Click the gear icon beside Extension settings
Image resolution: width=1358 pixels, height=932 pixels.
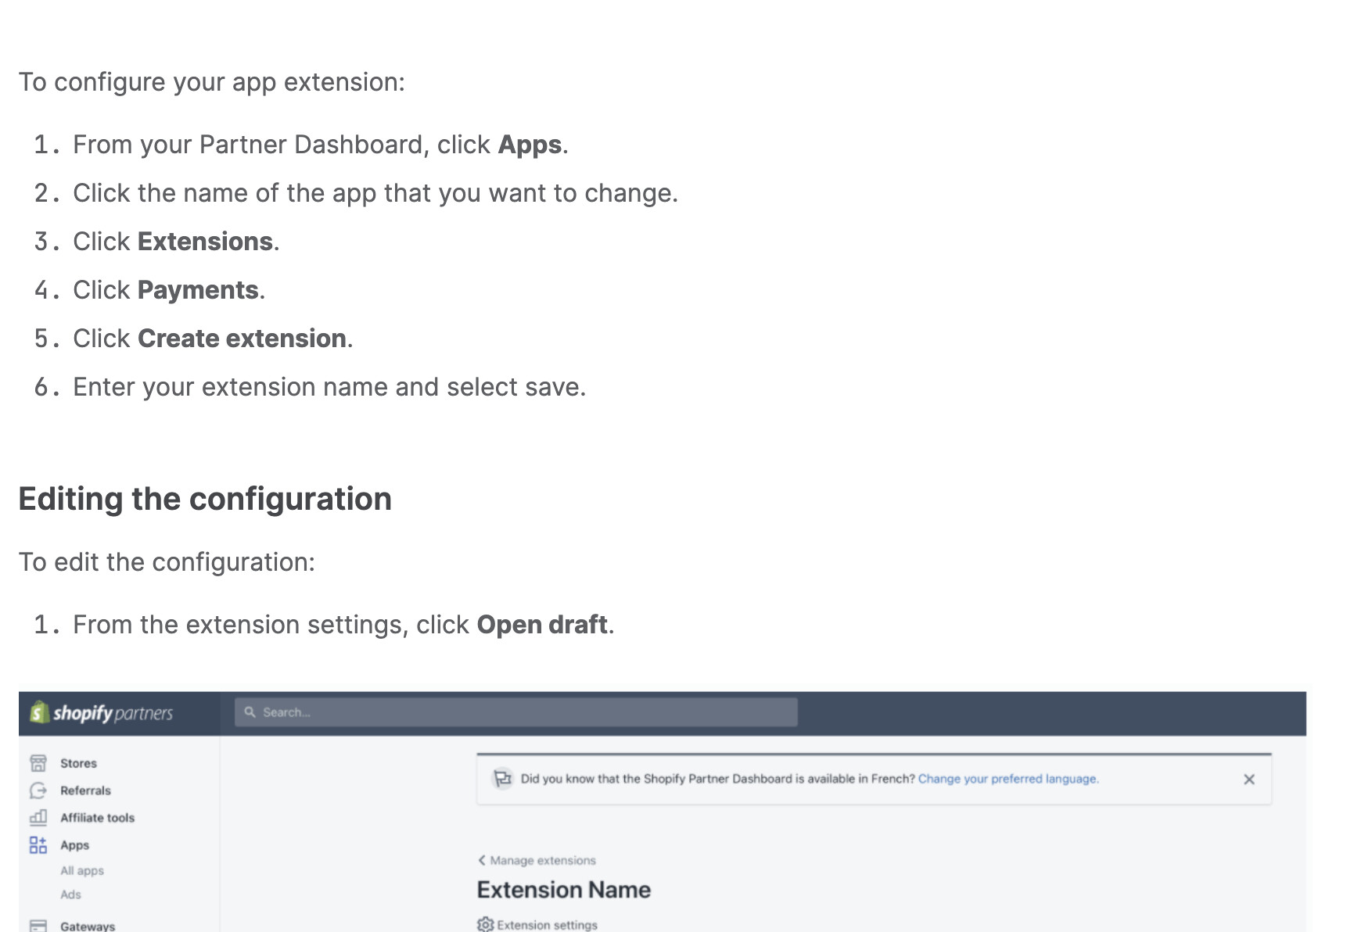(485, 925)
